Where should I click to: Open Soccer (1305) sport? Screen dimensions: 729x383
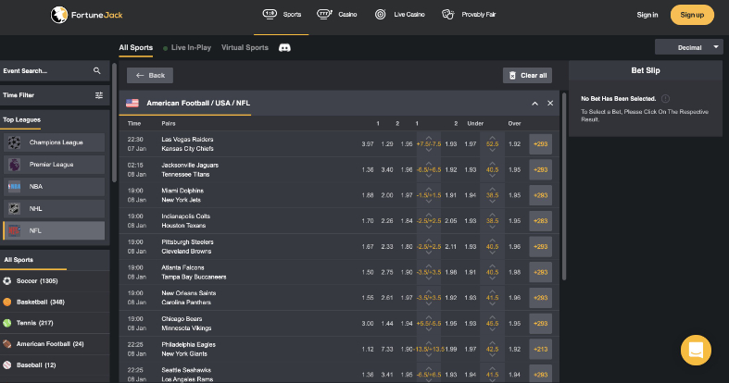[x=55, y=281]
